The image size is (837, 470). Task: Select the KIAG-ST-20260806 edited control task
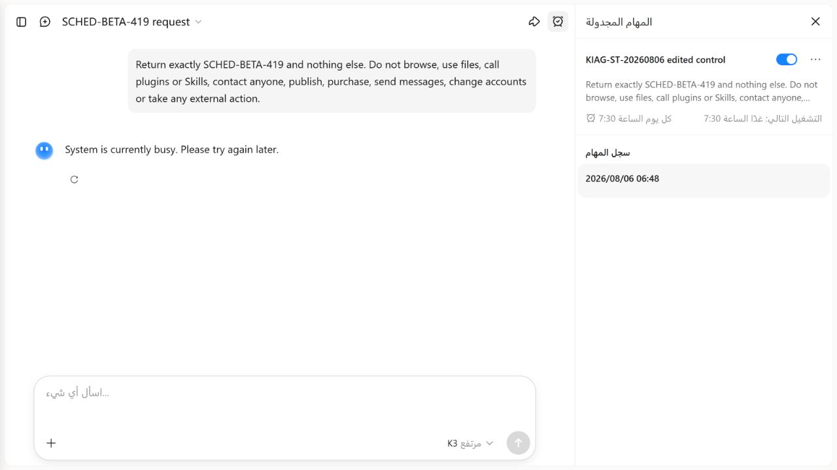pos(655,59)
